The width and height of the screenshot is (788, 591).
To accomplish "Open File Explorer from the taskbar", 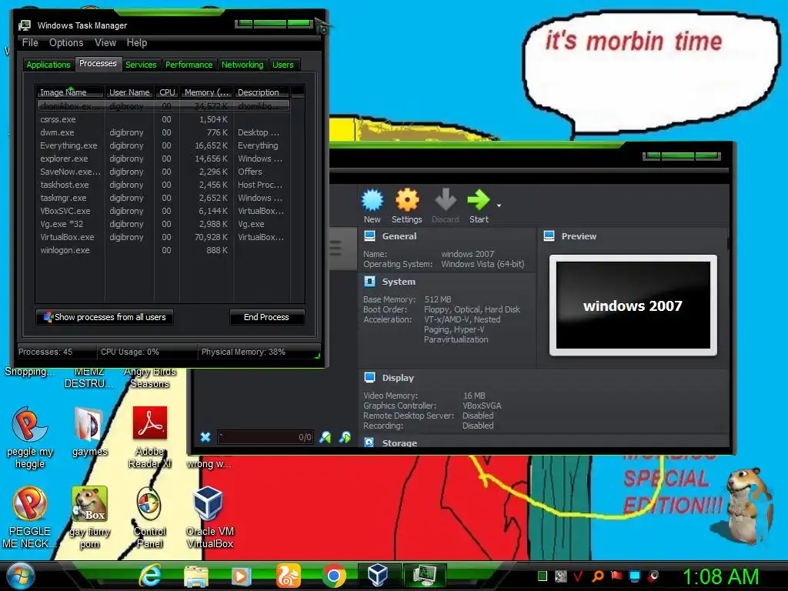I will click(x=196, y=576).
